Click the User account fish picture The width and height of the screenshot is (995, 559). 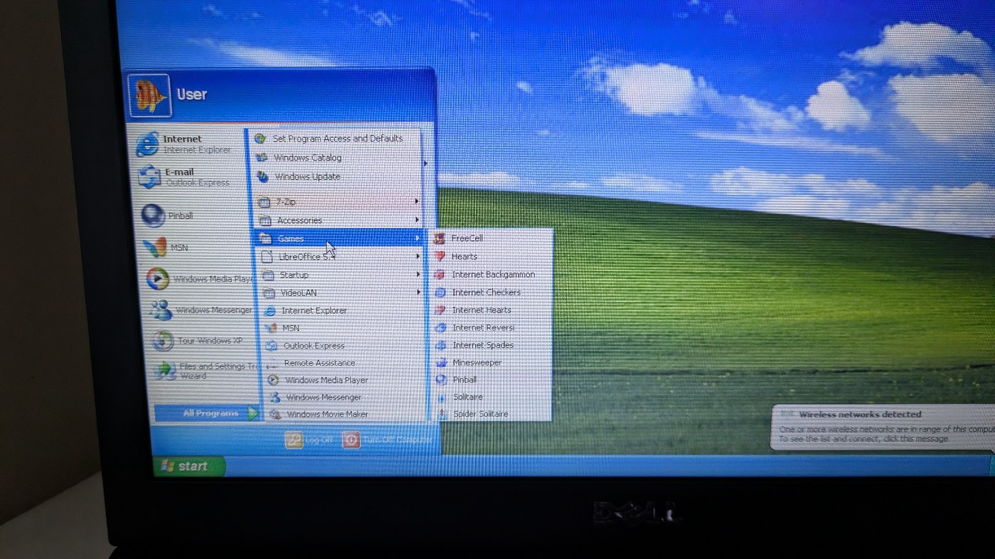coord(149,96)
